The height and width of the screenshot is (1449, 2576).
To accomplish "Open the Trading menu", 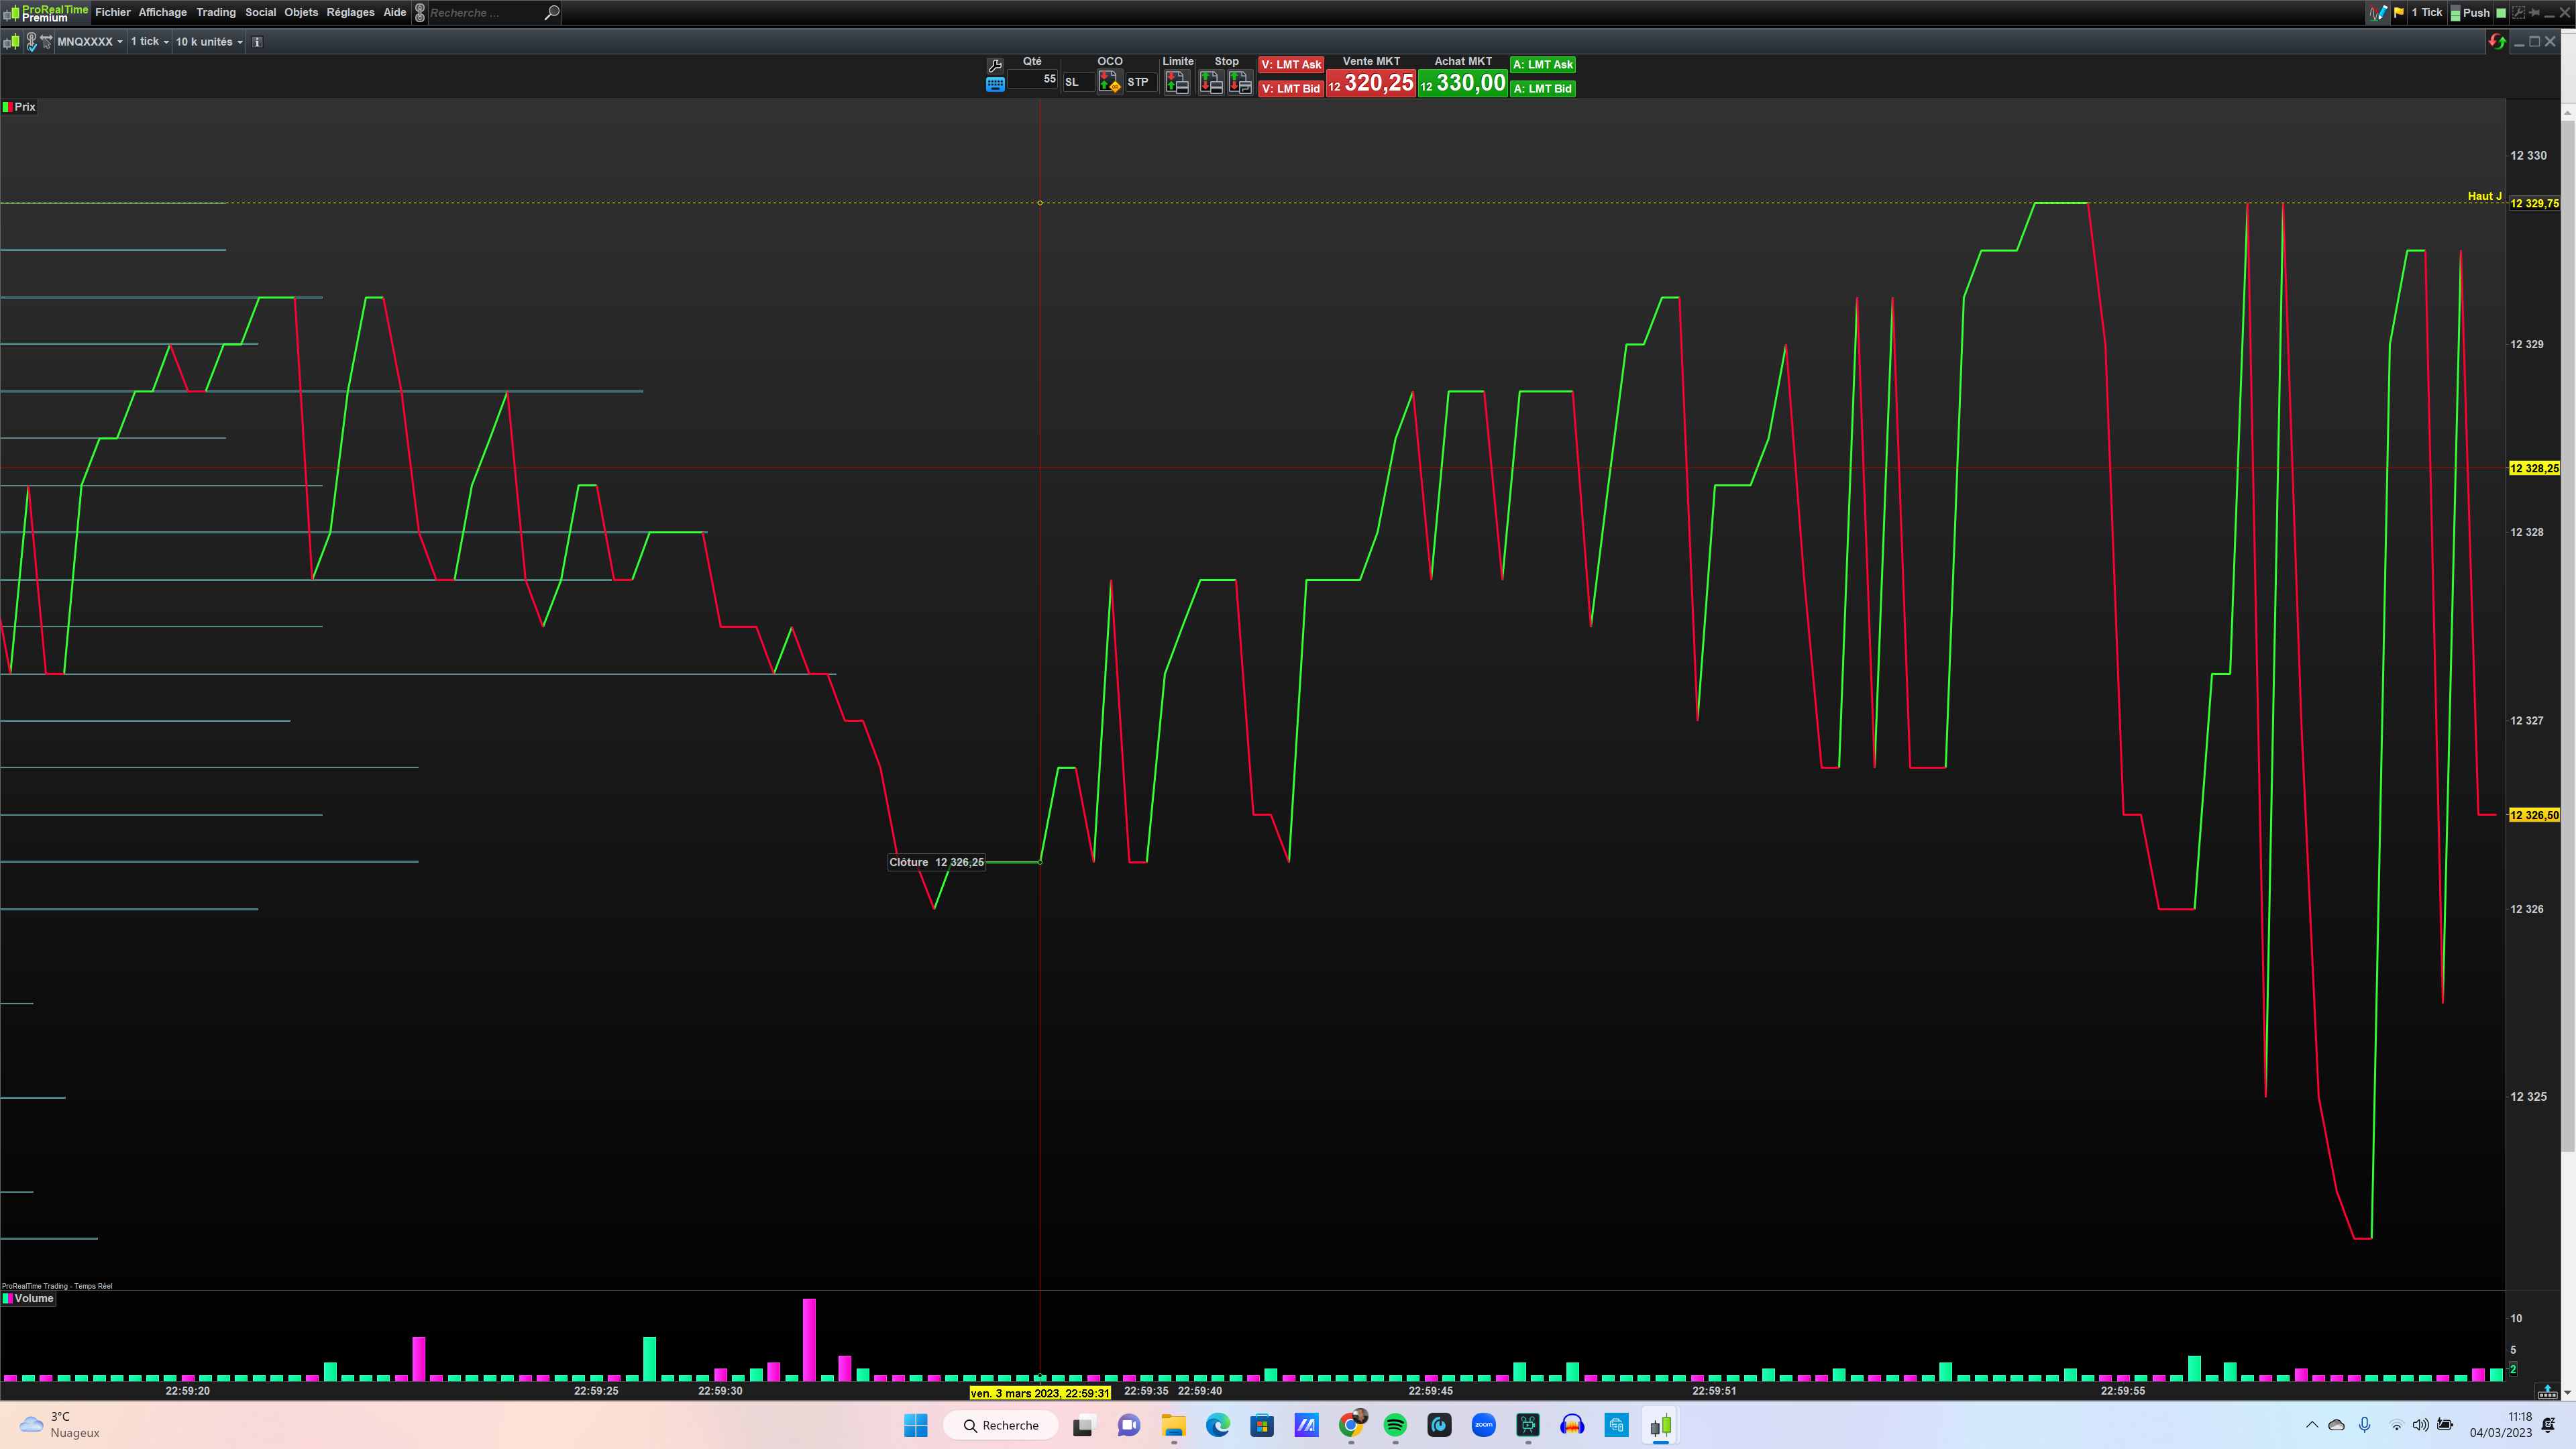I will pos(216,13).
